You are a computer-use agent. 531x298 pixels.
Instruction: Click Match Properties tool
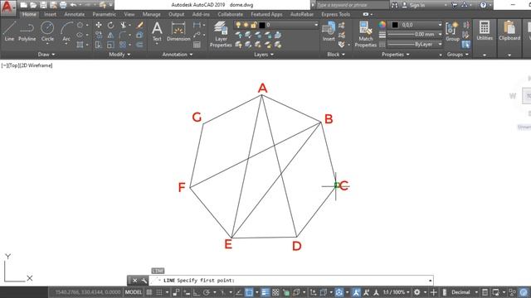[366, 34]
